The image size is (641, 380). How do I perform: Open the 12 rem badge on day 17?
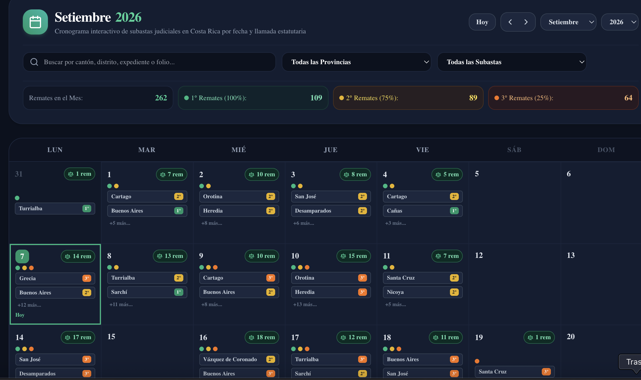354,337
